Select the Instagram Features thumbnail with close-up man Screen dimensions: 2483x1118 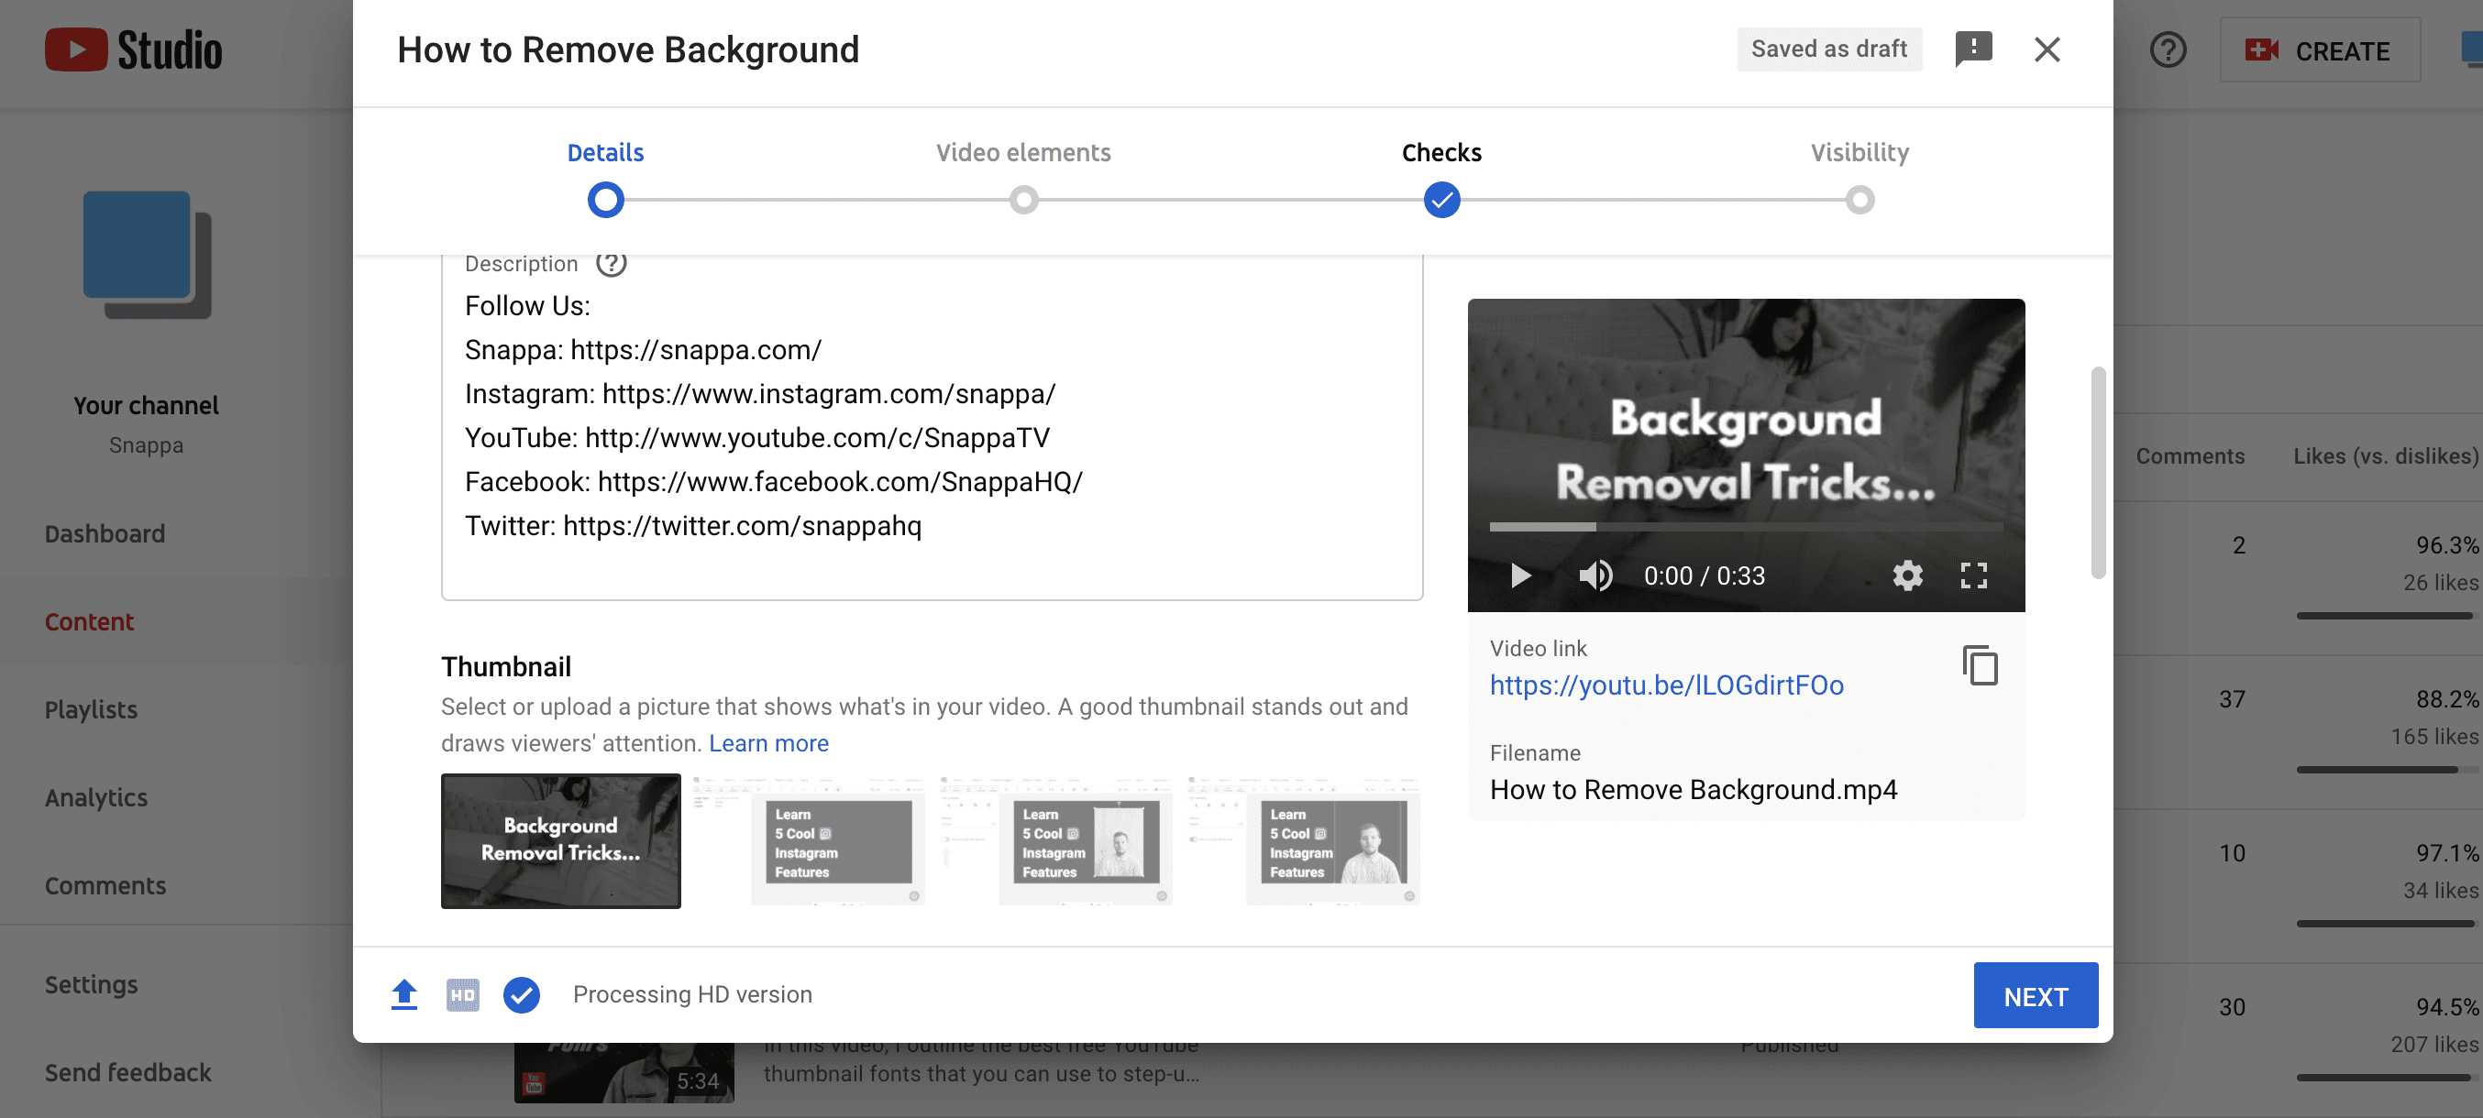pyautogui.click(x=1302, y=839)
